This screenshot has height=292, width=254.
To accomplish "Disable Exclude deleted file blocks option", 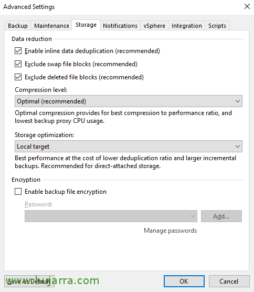I will coord(18,77).
